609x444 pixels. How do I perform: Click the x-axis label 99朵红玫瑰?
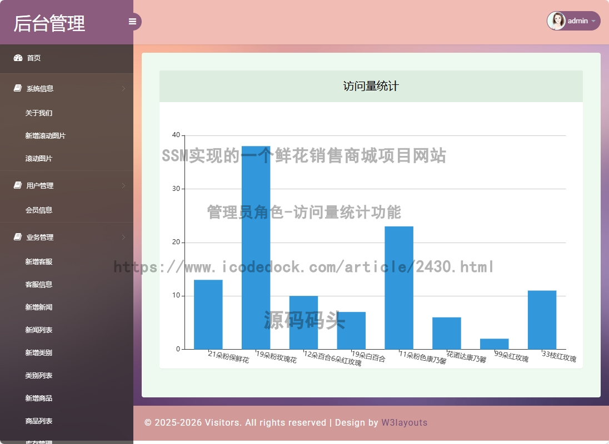(x=511, y=356)
